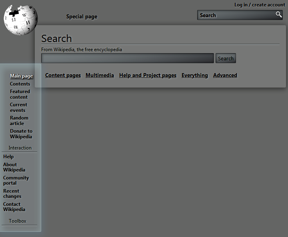The width and height of the screenshot is (288, 237).
Task: Click the Wikipedia globe logo
Action: point(20,20)
